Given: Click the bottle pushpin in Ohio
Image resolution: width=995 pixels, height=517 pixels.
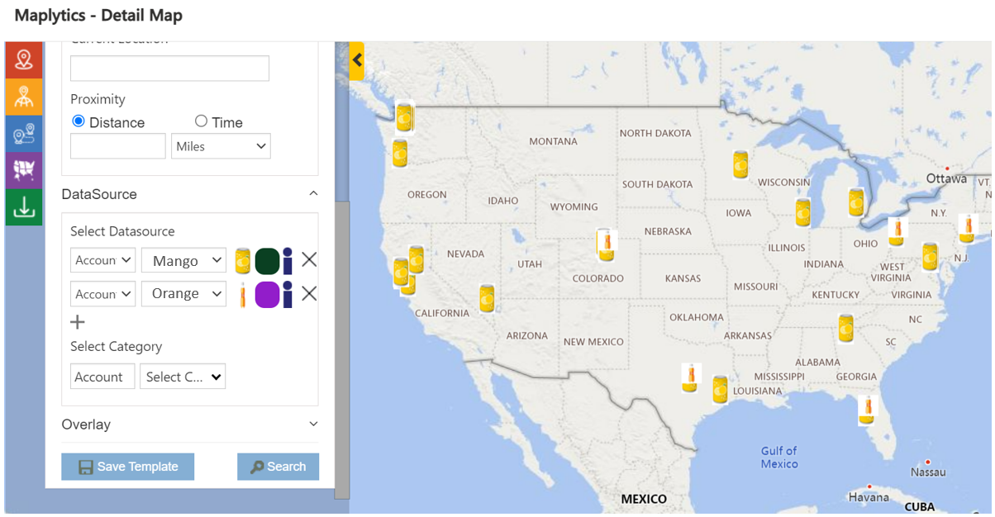Looking at the screenshot, I should [x=896, y=231].
